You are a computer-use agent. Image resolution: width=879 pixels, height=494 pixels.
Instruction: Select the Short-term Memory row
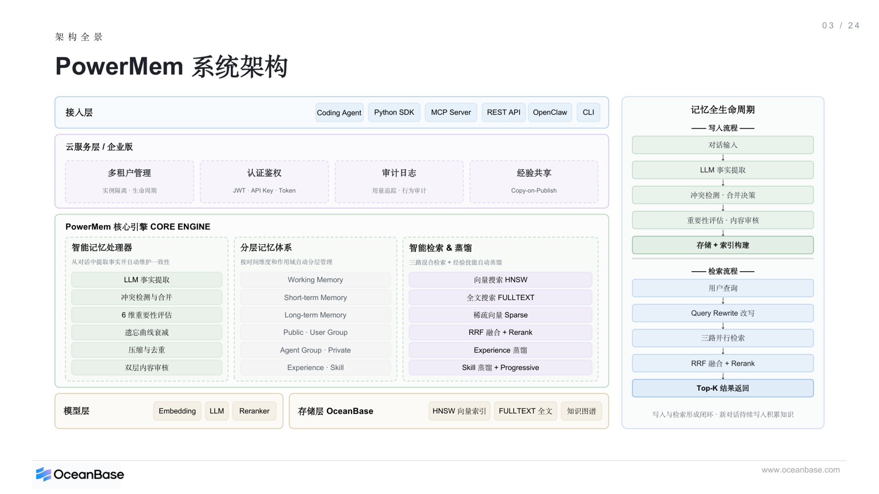[x=315, y=297]
